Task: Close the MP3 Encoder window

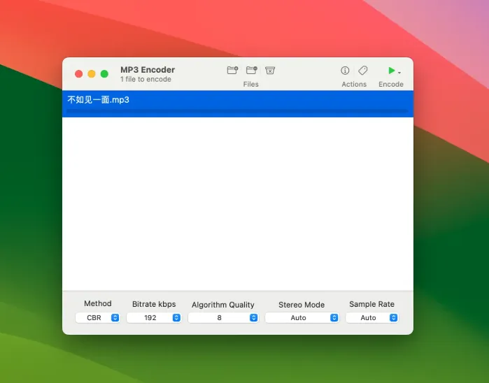Action: [x=78, y=74]
